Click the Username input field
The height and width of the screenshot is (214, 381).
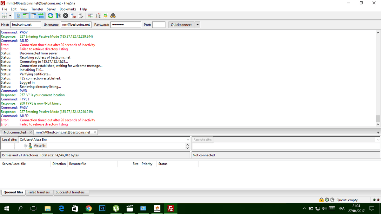click(x=76, y=25)
